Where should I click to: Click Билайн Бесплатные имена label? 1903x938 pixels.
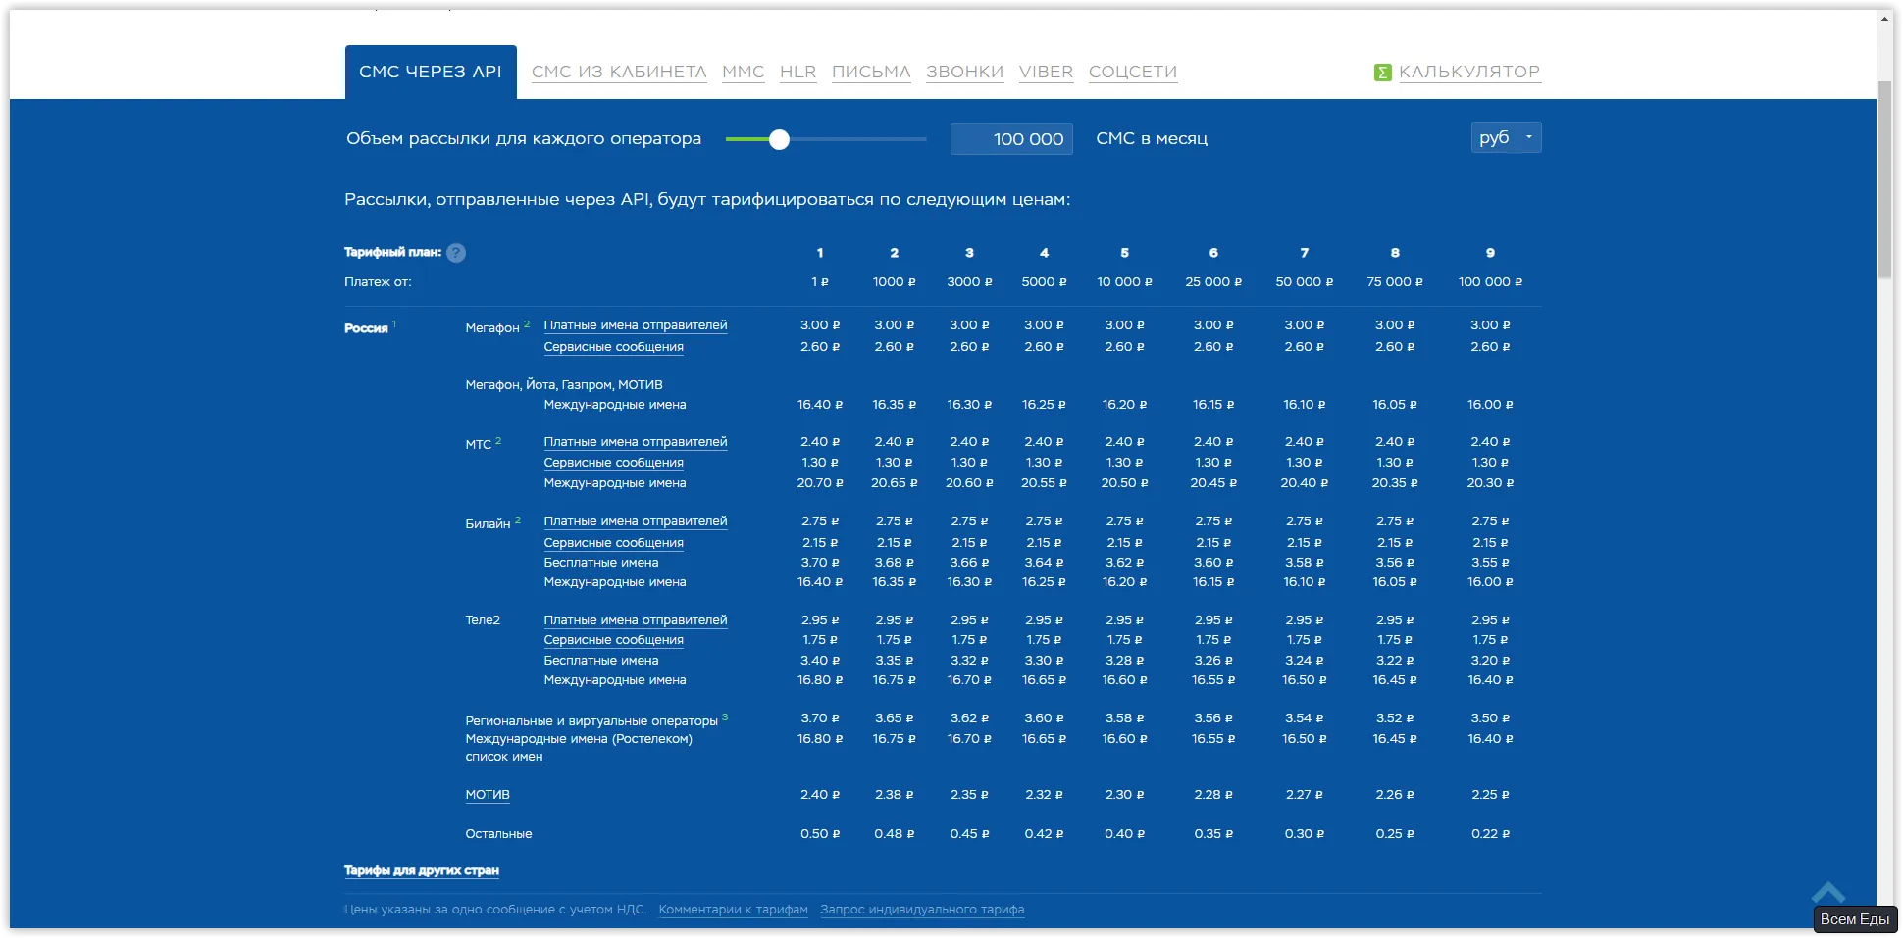click(x=601, y=563)
